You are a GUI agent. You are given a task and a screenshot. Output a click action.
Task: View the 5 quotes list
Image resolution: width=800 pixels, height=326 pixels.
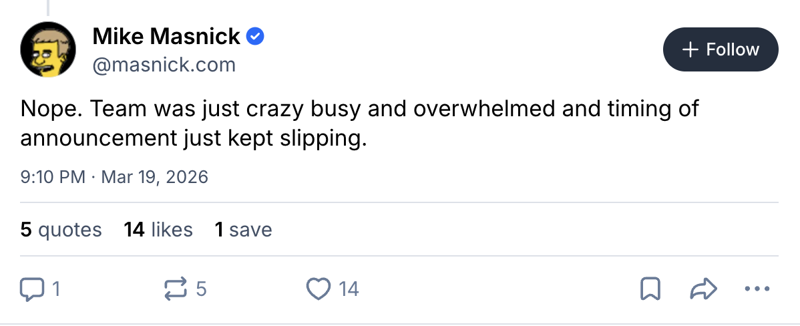pyautogui.click(x=61, y=230)
